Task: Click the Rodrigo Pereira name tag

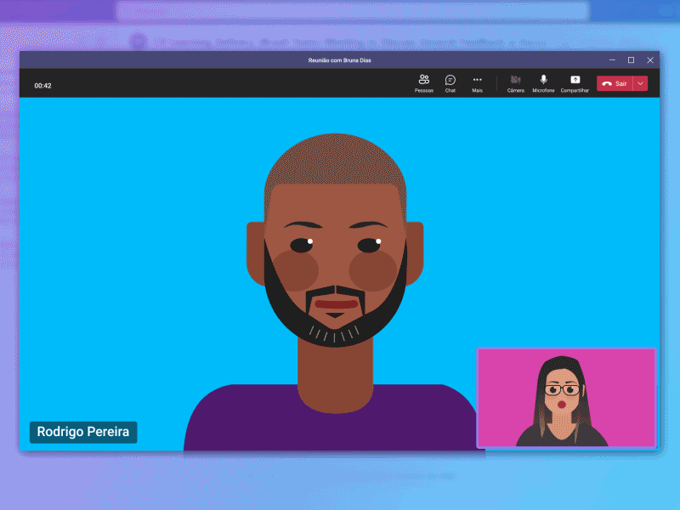Action: [x=82, y=432]
